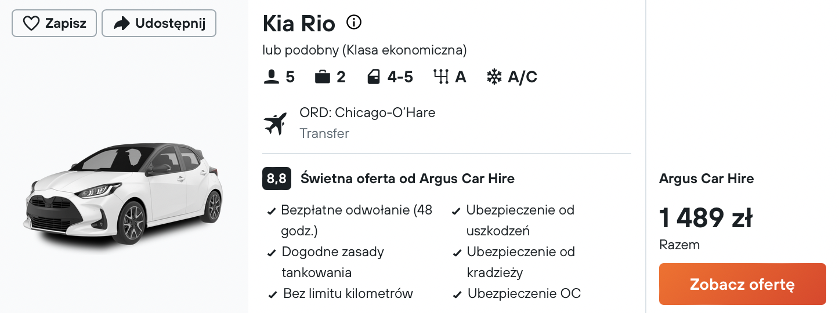Click ORD: Chicago-O'Hare pickup location
839x313 pixels.
pos(367,112)
